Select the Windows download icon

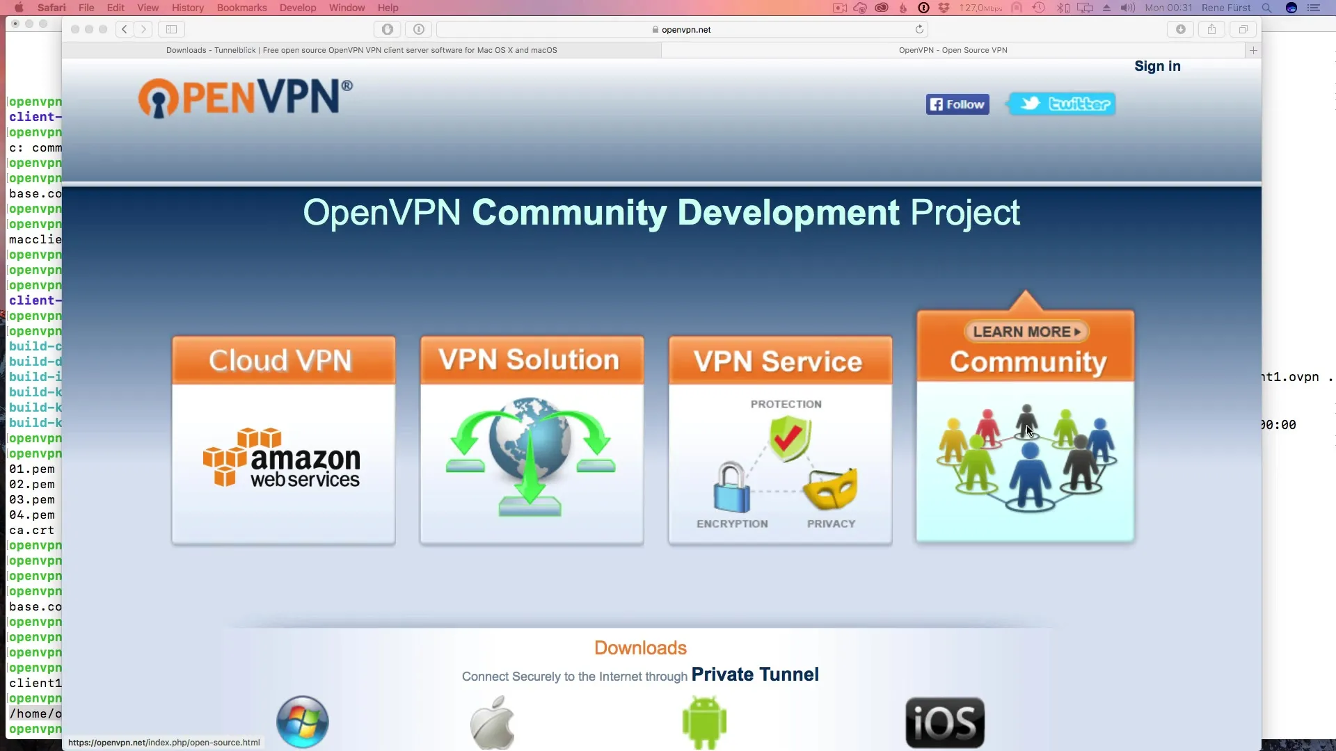(303, 721)
